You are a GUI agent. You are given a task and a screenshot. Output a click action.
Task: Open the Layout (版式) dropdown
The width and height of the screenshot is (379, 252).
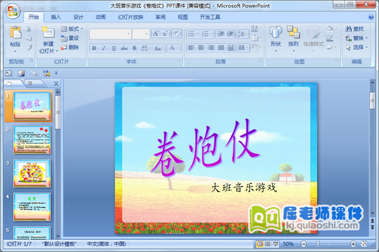pos(72,29)
